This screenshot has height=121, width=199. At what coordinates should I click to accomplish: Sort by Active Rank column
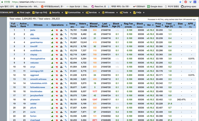(x=24, y=25)
